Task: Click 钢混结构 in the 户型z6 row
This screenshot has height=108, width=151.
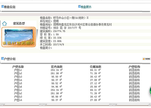Action: [x=134, y=87]
